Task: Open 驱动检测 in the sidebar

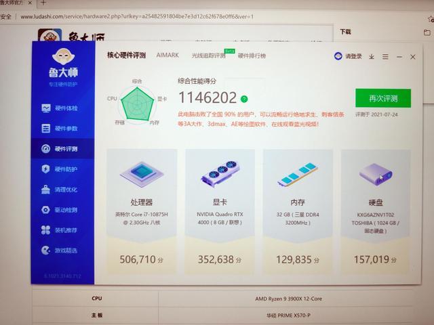Action: (x=60, y=210)
